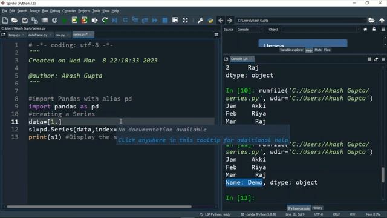Start debugging the file
387x218 pixels.
[115, 20]
